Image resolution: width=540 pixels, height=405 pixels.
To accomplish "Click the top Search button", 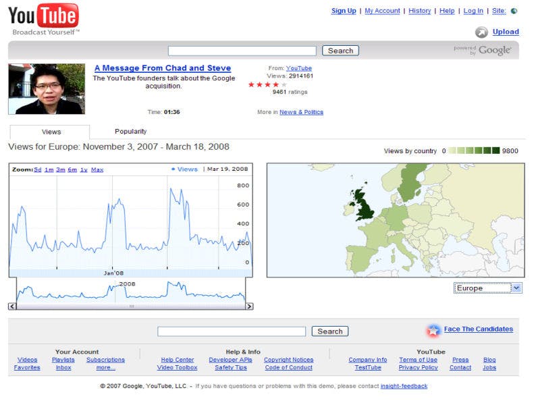I will tap(340, 51).
